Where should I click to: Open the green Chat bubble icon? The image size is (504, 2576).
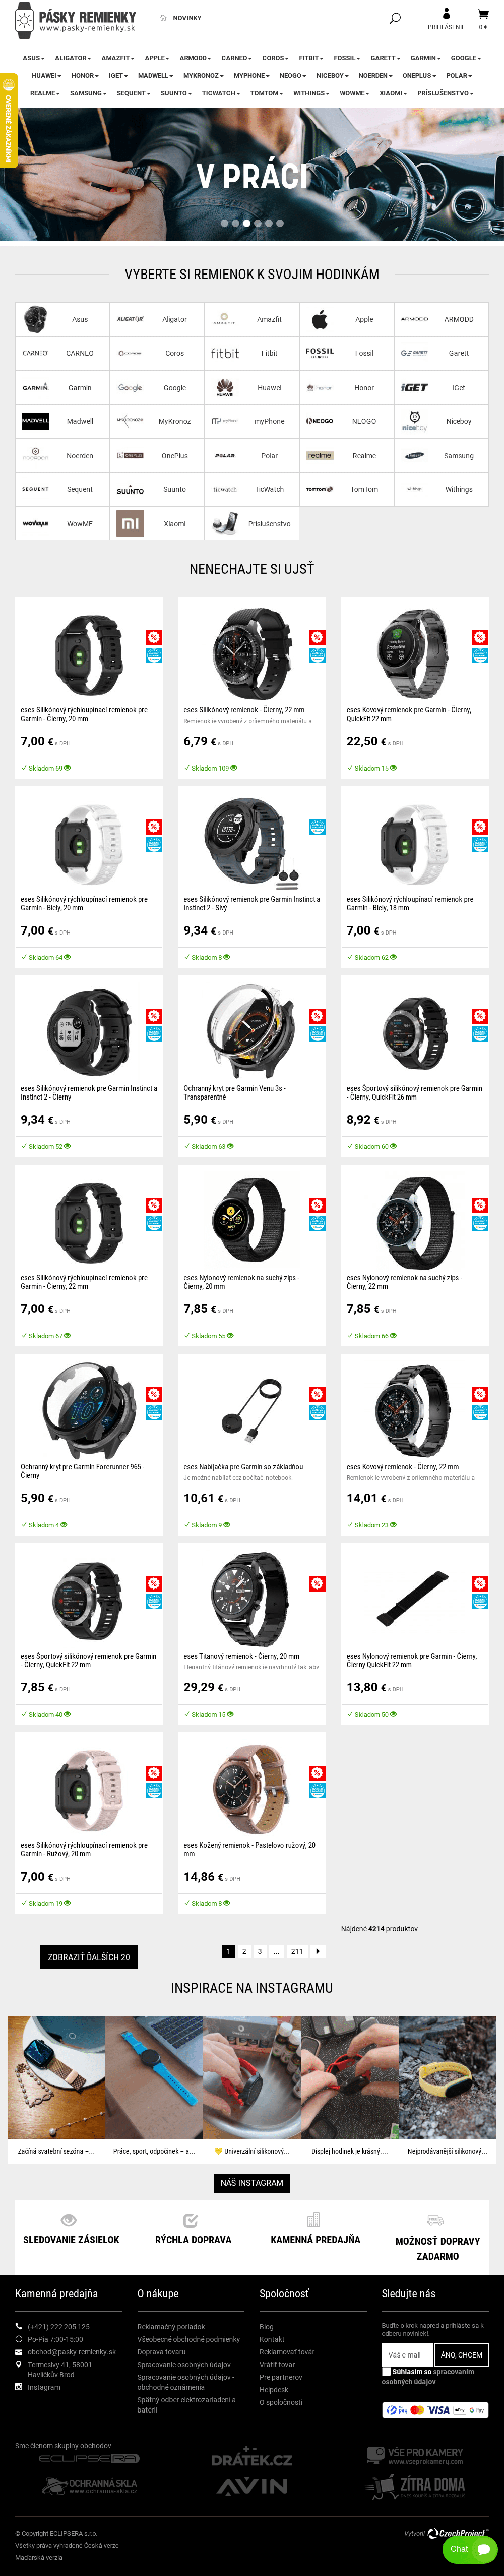point(469,2548)
